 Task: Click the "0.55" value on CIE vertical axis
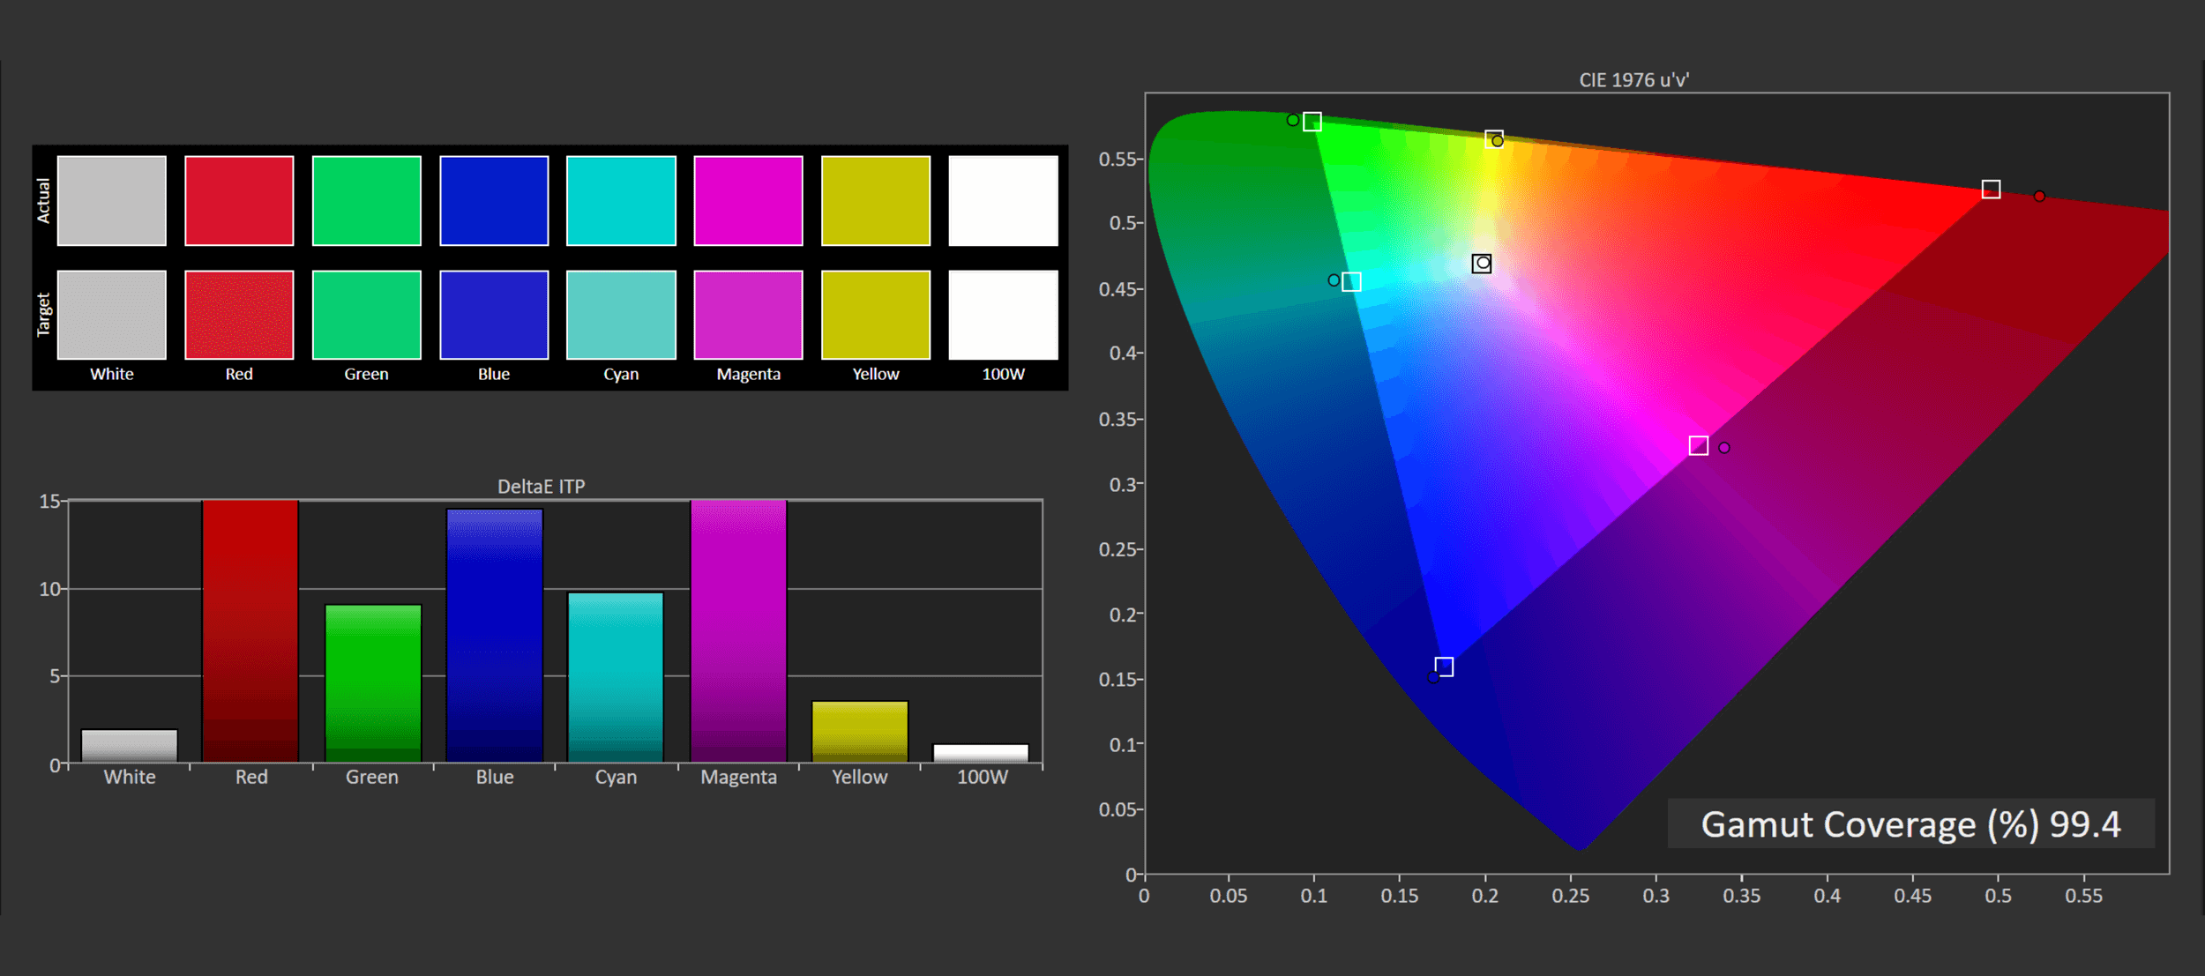1117,160
